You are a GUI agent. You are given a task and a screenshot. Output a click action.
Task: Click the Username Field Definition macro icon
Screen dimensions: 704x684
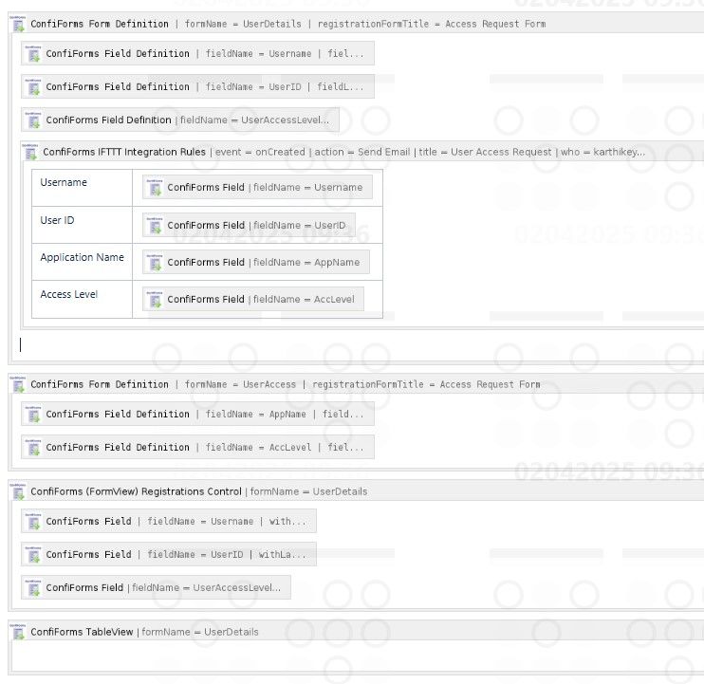(x=33, y=53)
